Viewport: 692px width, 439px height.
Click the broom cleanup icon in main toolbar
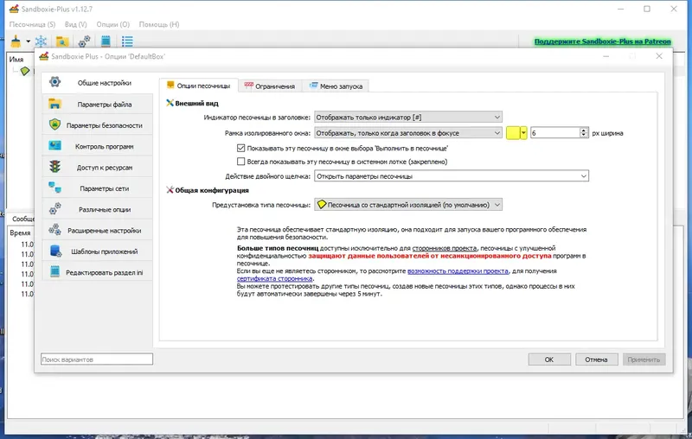16,41
